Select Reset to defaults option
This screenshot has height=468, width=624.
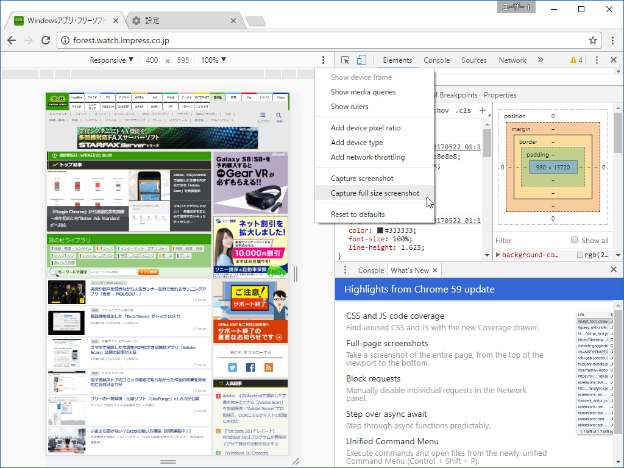pos(375,214)
